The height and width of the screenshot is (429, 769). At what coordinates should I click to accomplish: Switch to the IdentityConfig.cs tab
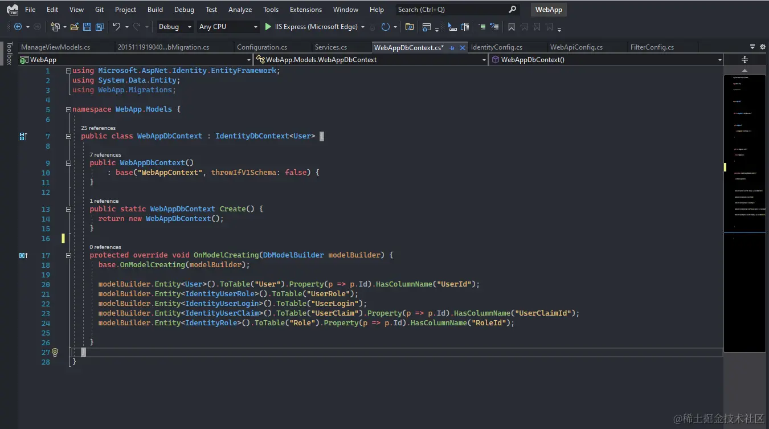coord(496,47)
